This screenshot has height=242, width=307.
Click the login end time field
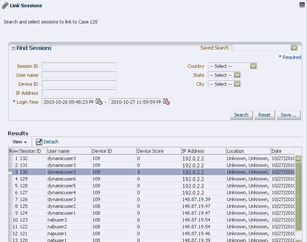click(135, 102)
